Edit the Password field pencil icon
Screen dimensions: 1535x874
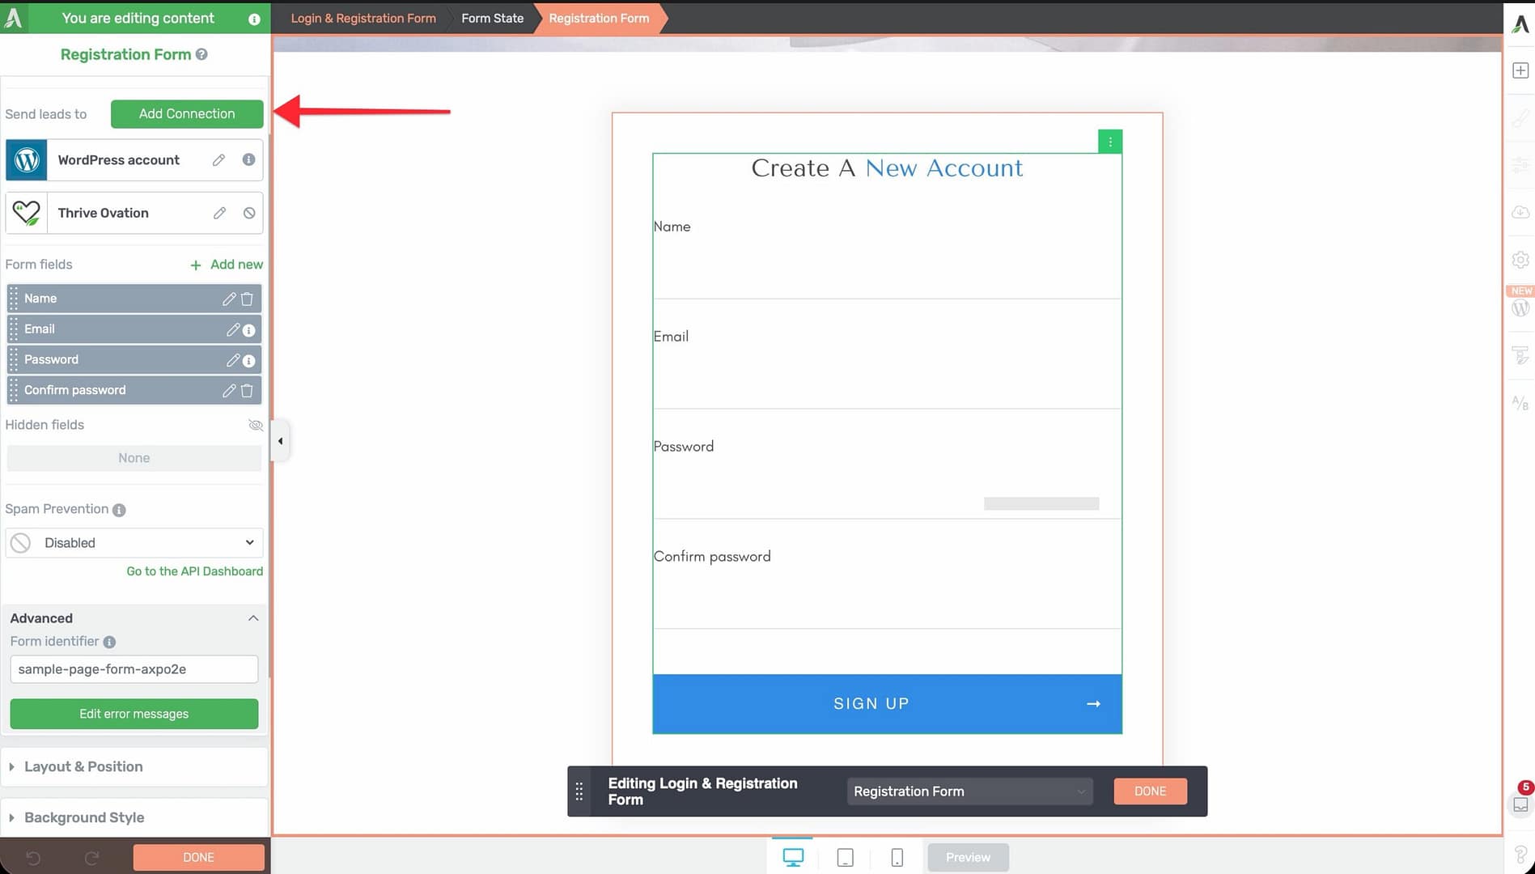pos(232,360)
